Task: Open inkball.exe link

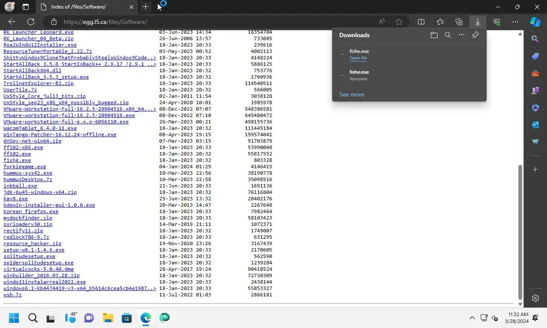Action: tap(20, 186)
